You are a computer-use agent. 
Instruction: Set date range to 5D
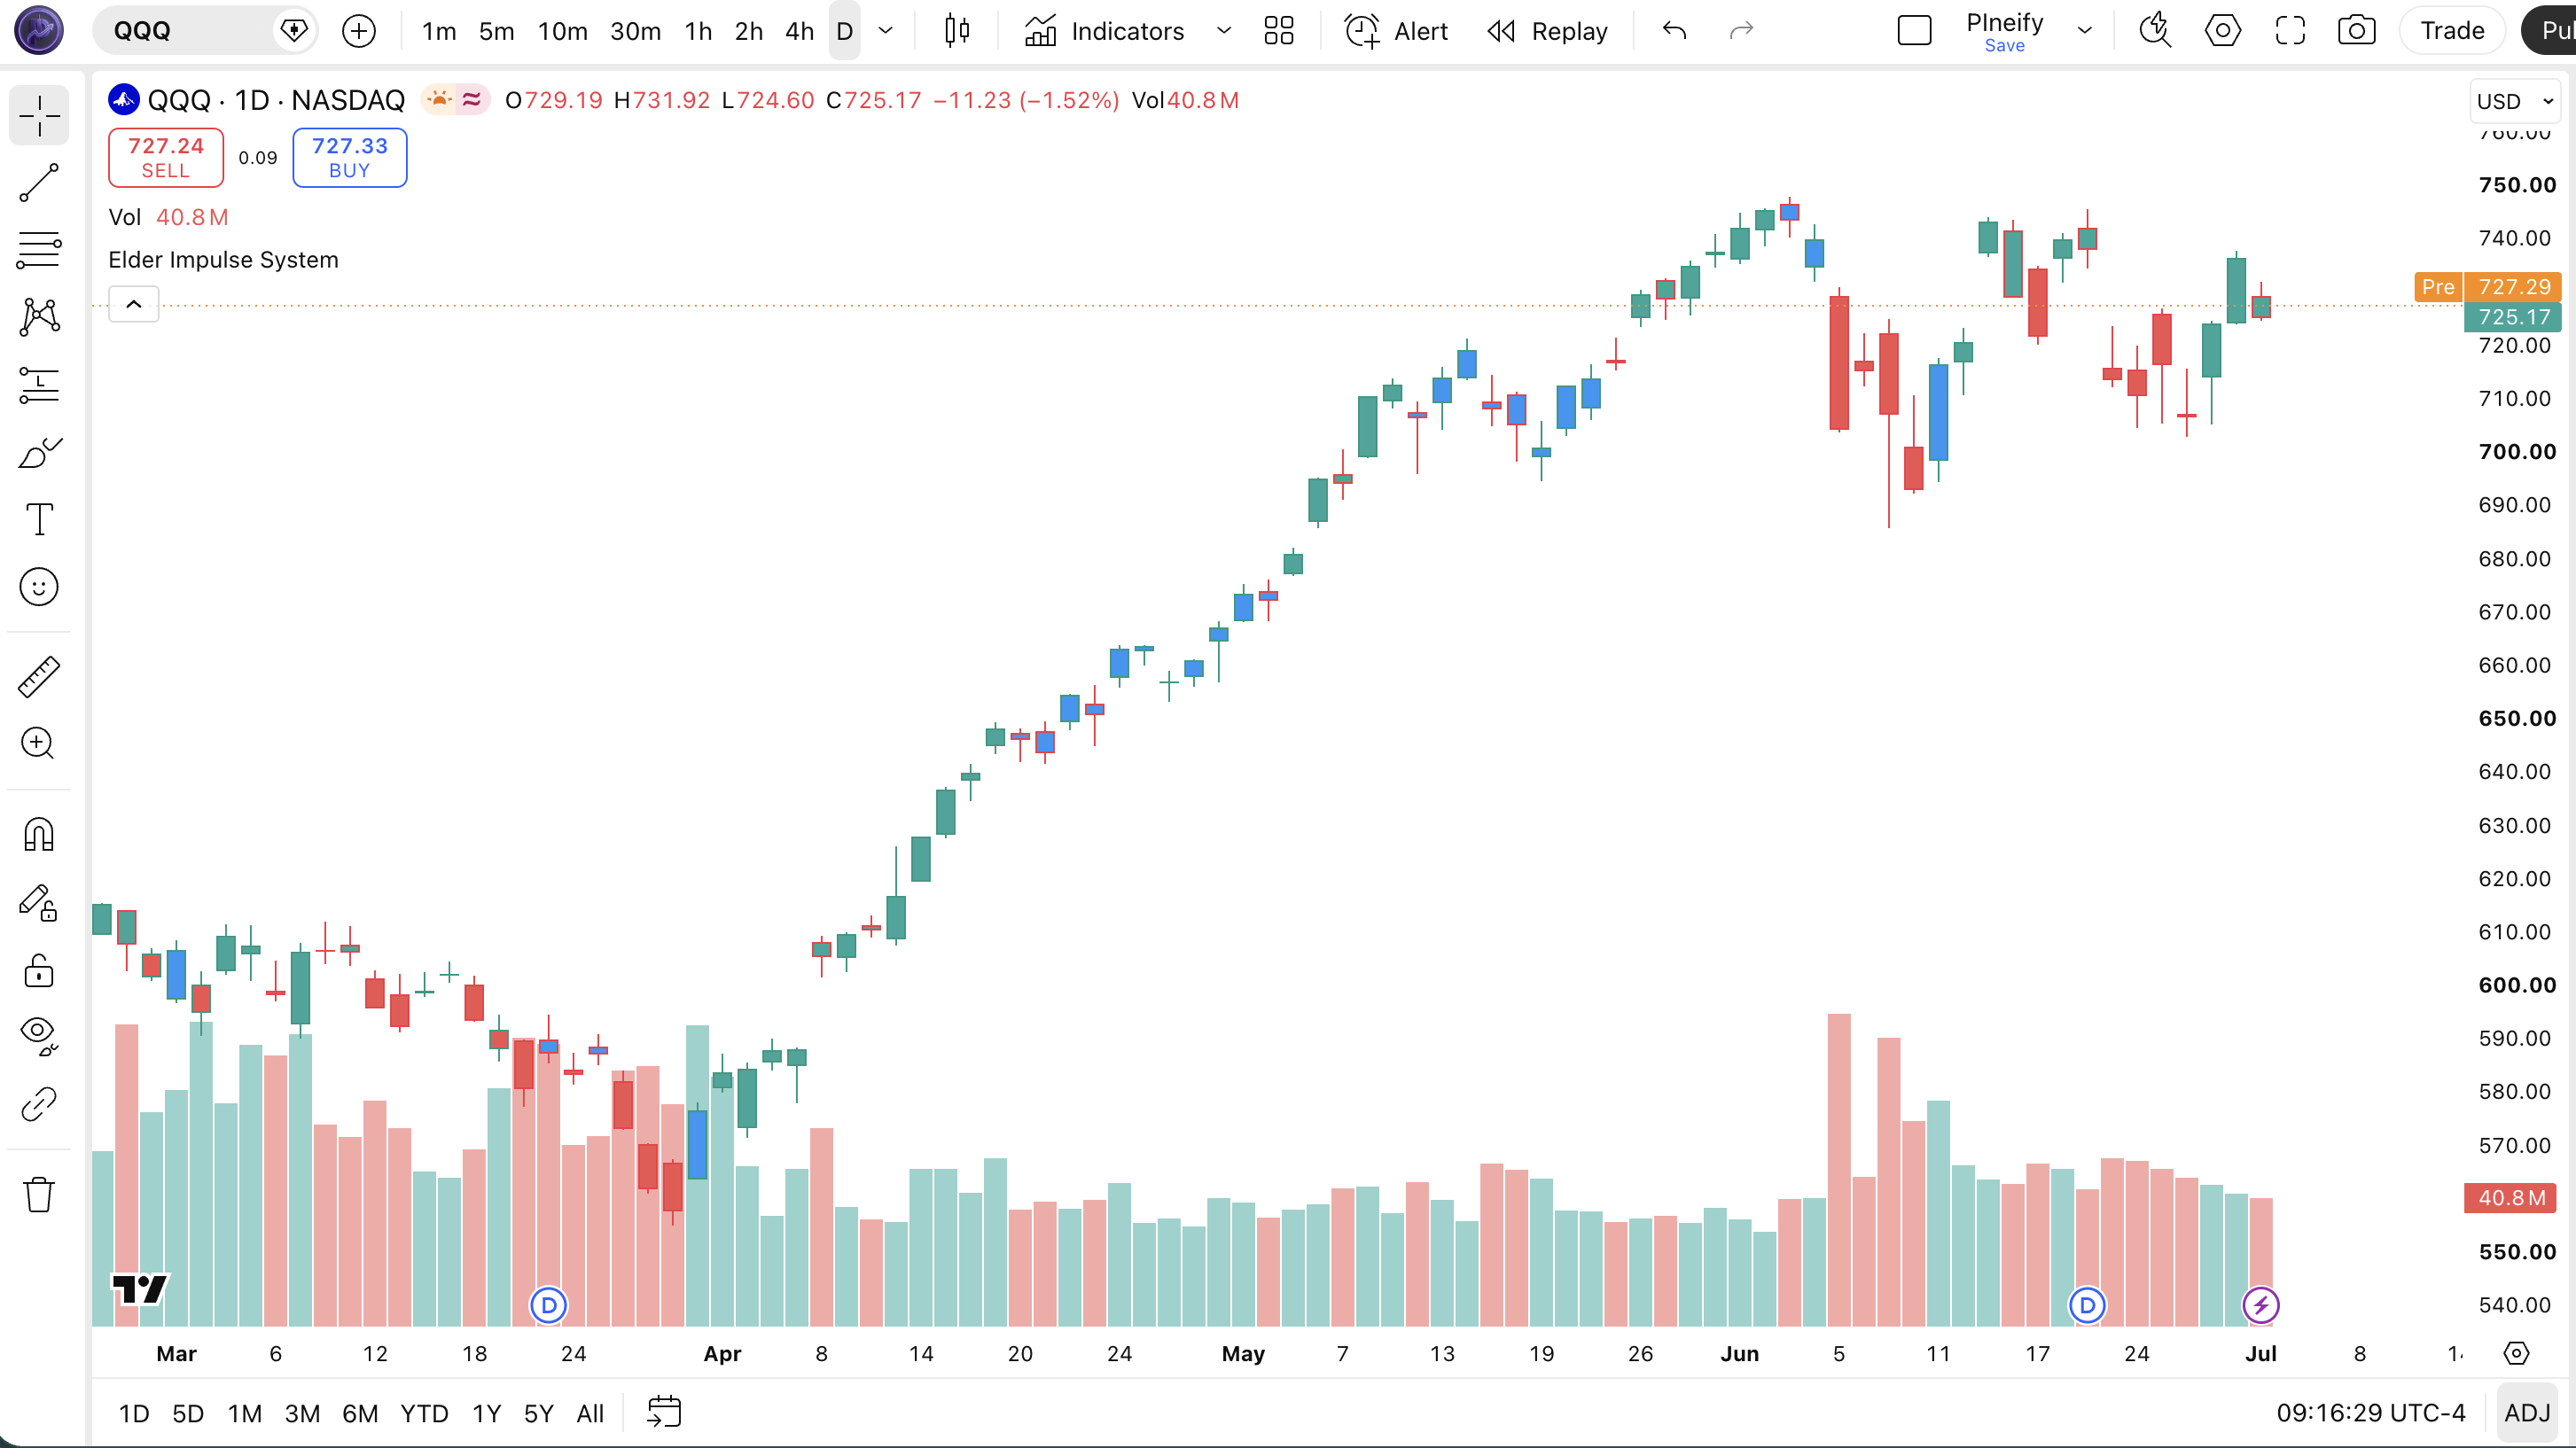[188, 1413]
